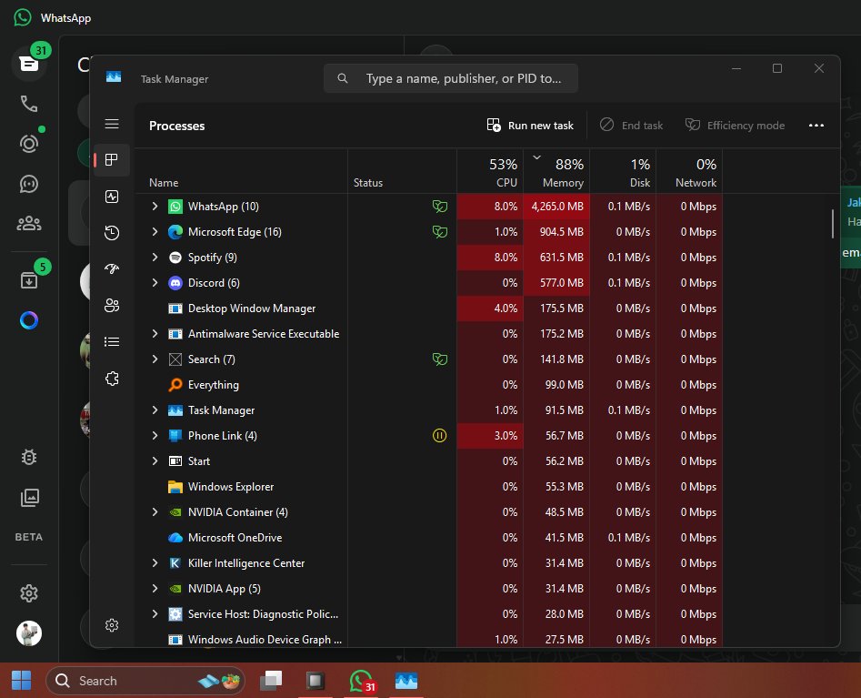Open Task View icon on taskbar
The image size is (861, 698).
[271, 681]
